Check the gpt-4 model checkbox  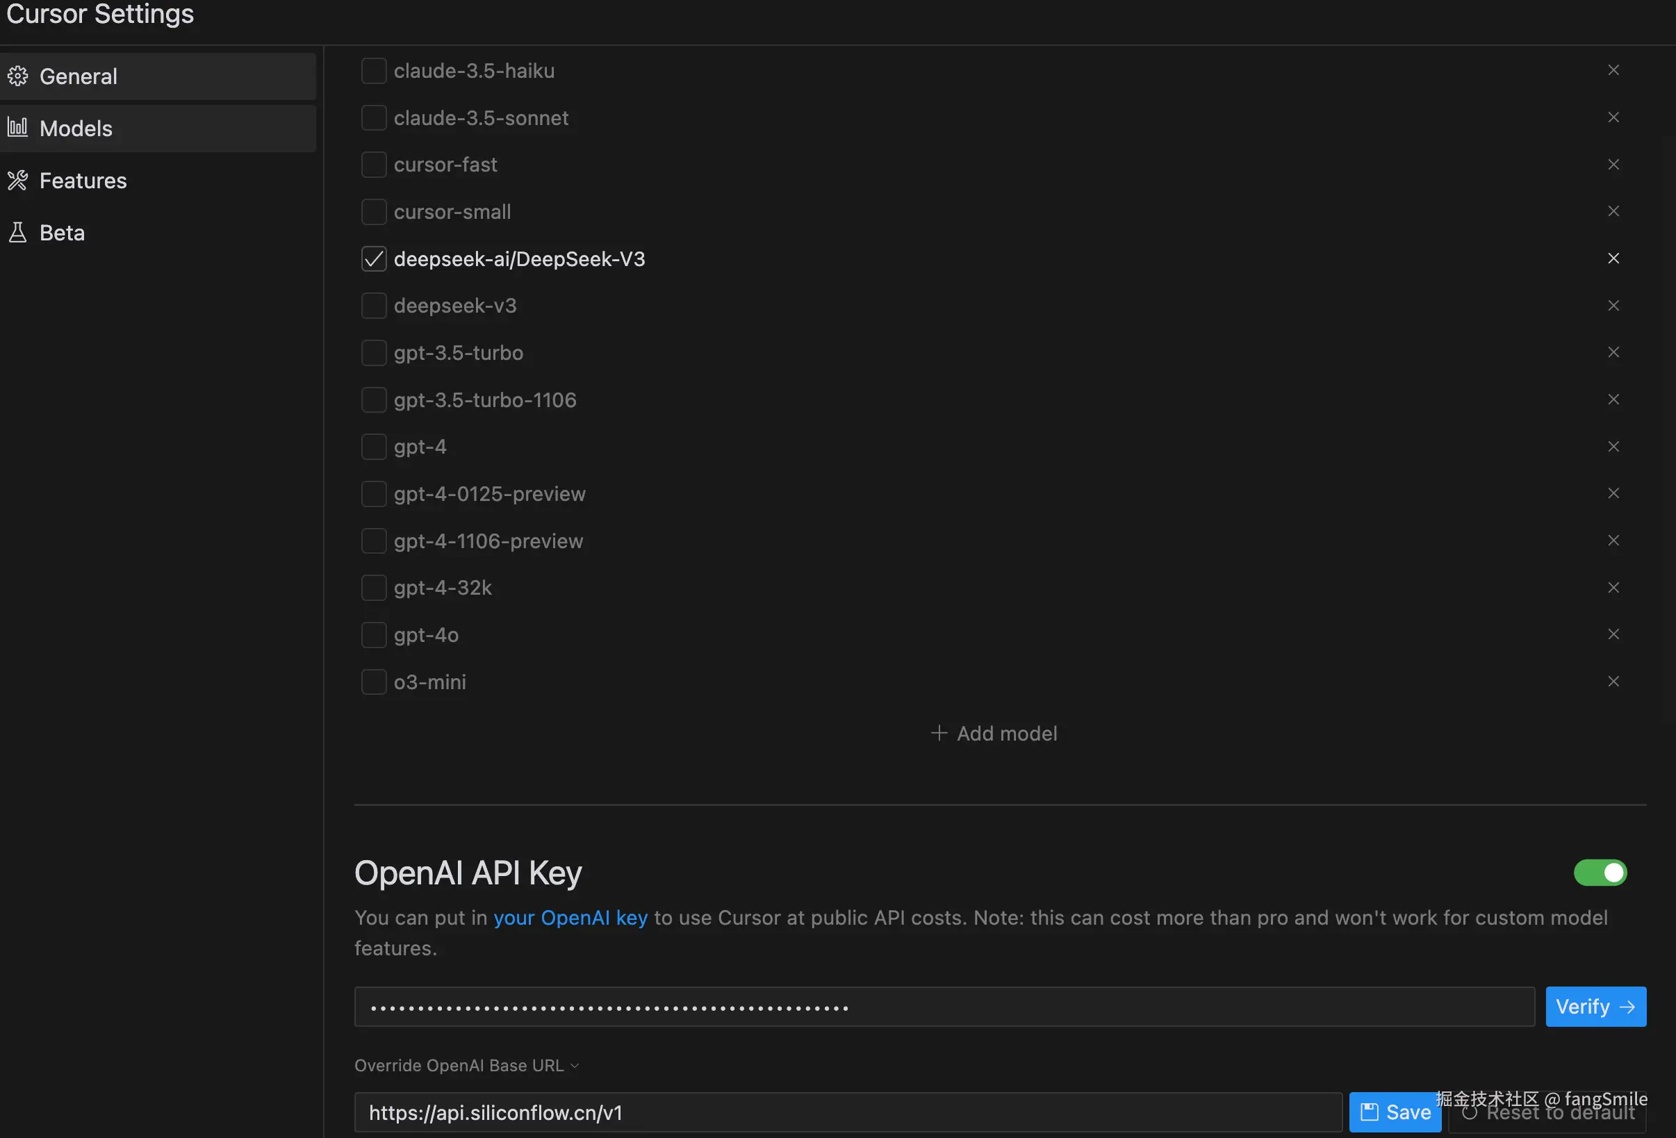[x=374, y=447]
